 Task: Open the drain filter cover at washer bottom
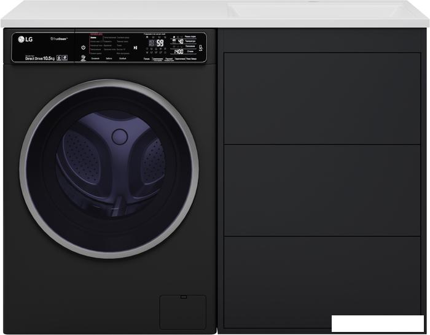click(182, 312)
